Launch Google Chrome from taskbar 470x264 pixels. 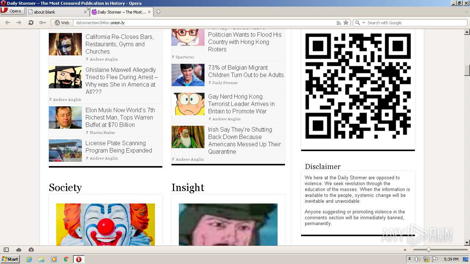[x=66, y=259]
